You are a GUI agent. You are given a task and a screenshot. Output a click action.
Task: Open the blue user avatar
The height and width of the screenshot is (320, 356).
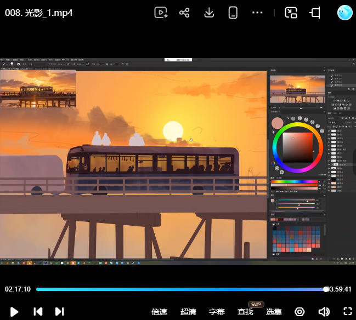tap(345, 13)
